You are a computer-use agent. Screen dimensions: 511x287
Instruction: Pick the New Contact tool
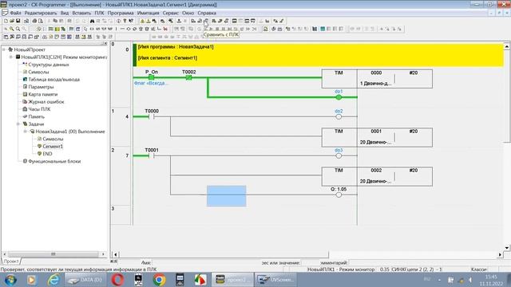pos(92,29)
